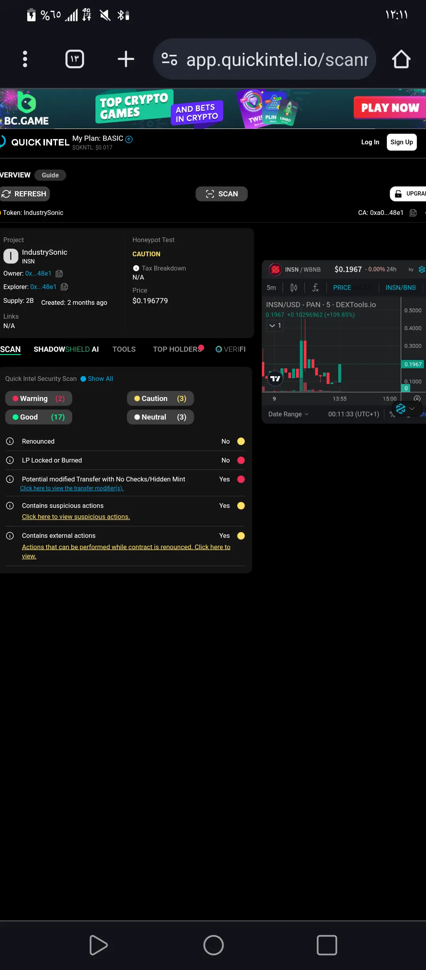Filter by Warning (2) results

(39, 398)
